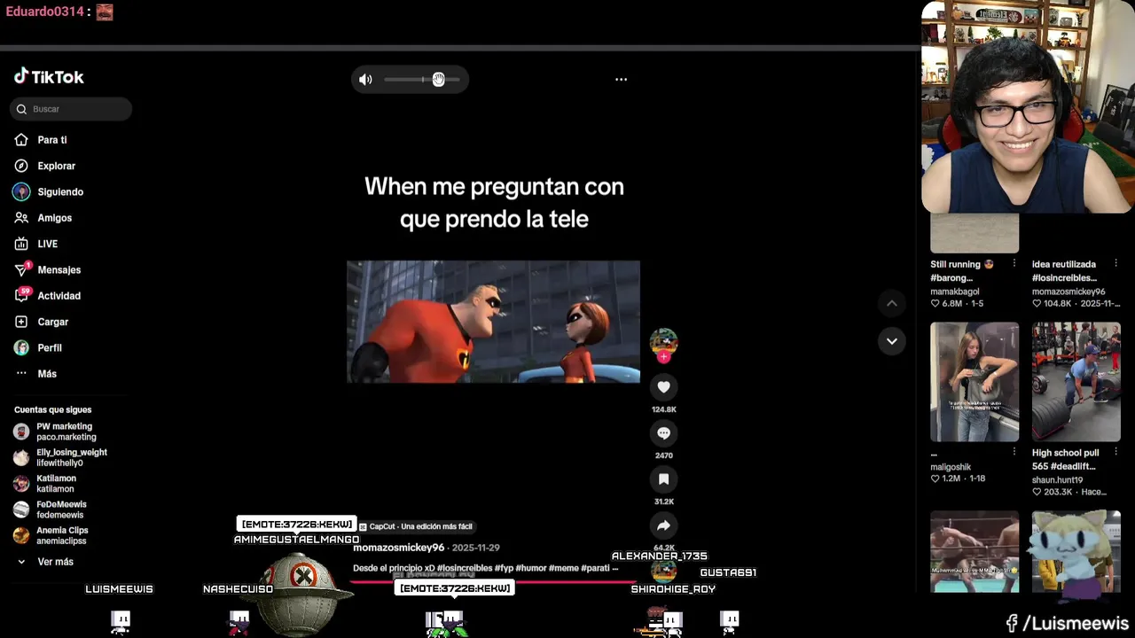Open options for maligoshik video

coord(1014,453)
